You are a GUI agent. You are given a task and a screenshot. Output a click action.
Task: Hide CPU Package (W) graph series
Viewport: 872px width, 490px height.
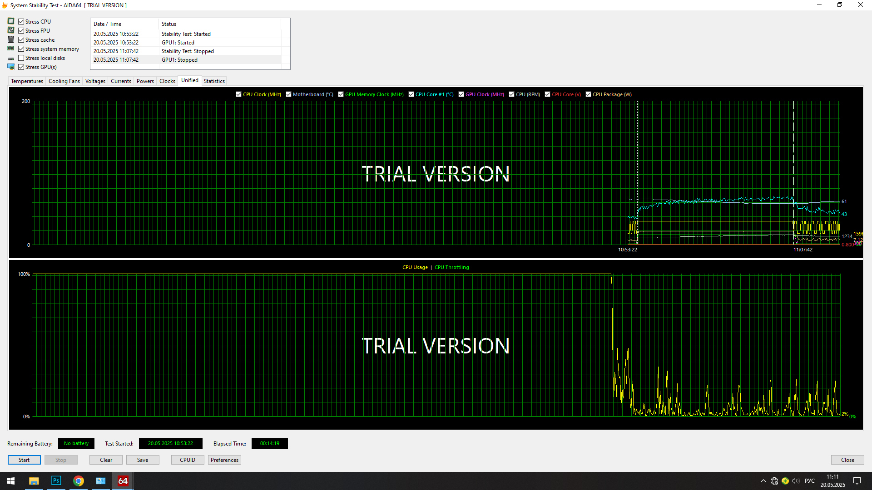(588, 94)
